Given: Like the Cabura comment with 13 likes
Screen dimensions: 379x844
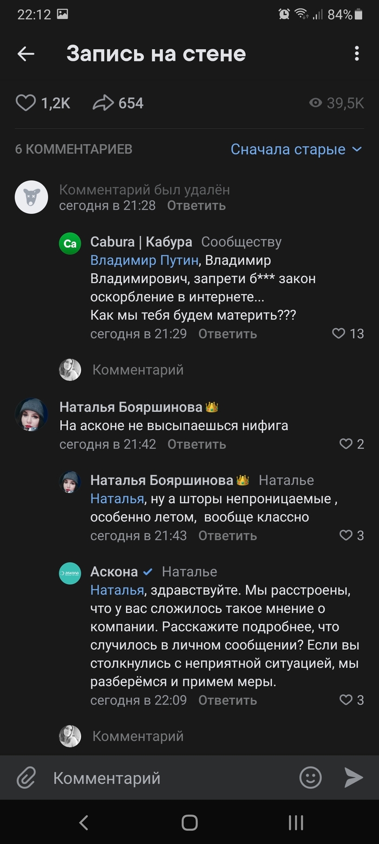Looking at the screenshot, I should [x=339, y=334].
